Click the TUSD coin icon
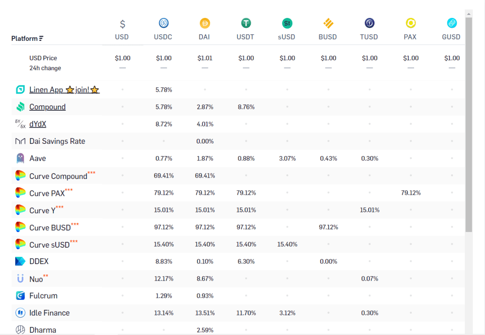This screenshot has width=485, height=335. click(x=369, y=23)
